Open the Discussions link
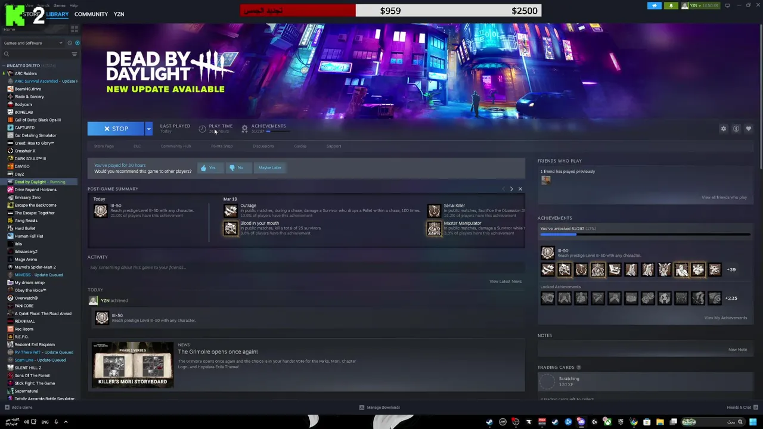The height and width of the screenshot is (429, 763). click(263, 146)
